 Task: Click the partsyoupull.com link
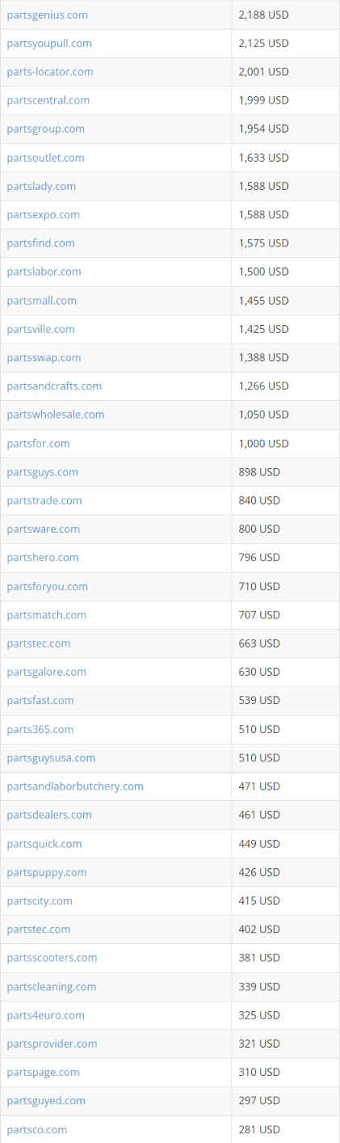click(x=49, y=43)
